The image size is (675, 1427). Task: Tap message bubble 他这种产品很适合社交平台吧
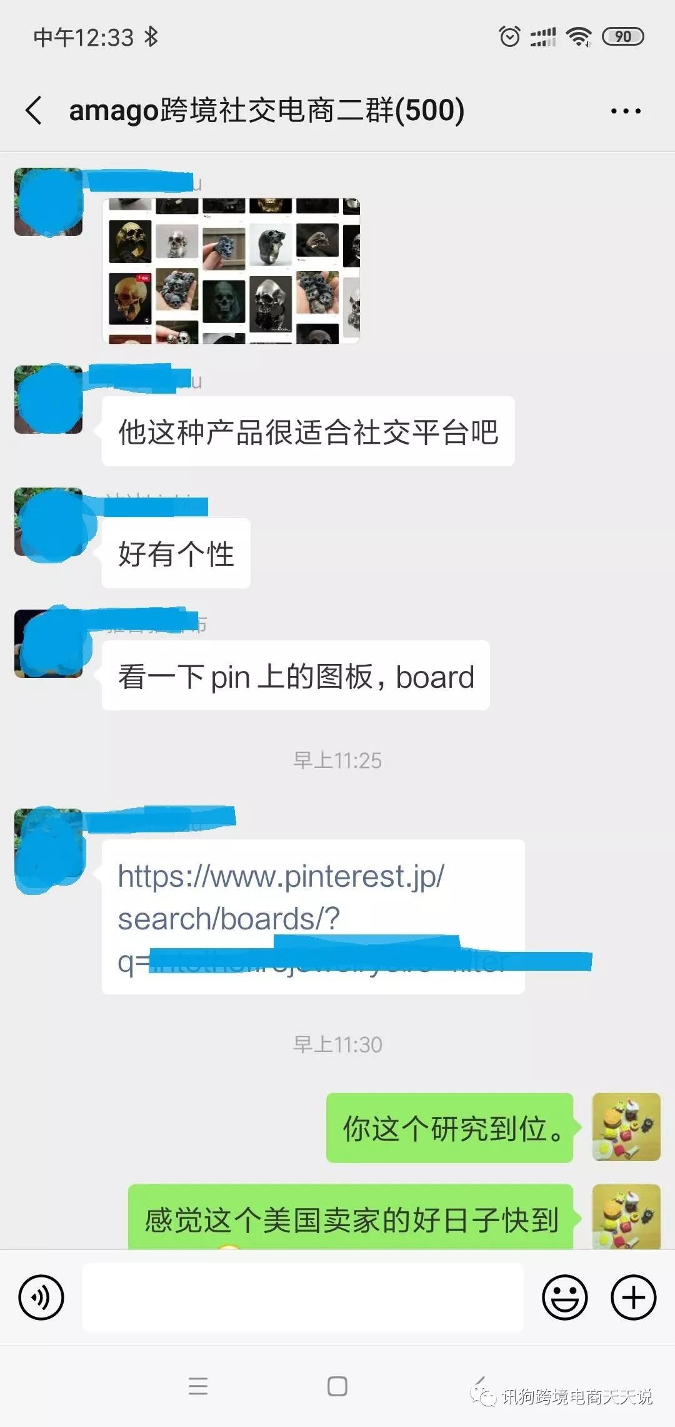308,431
